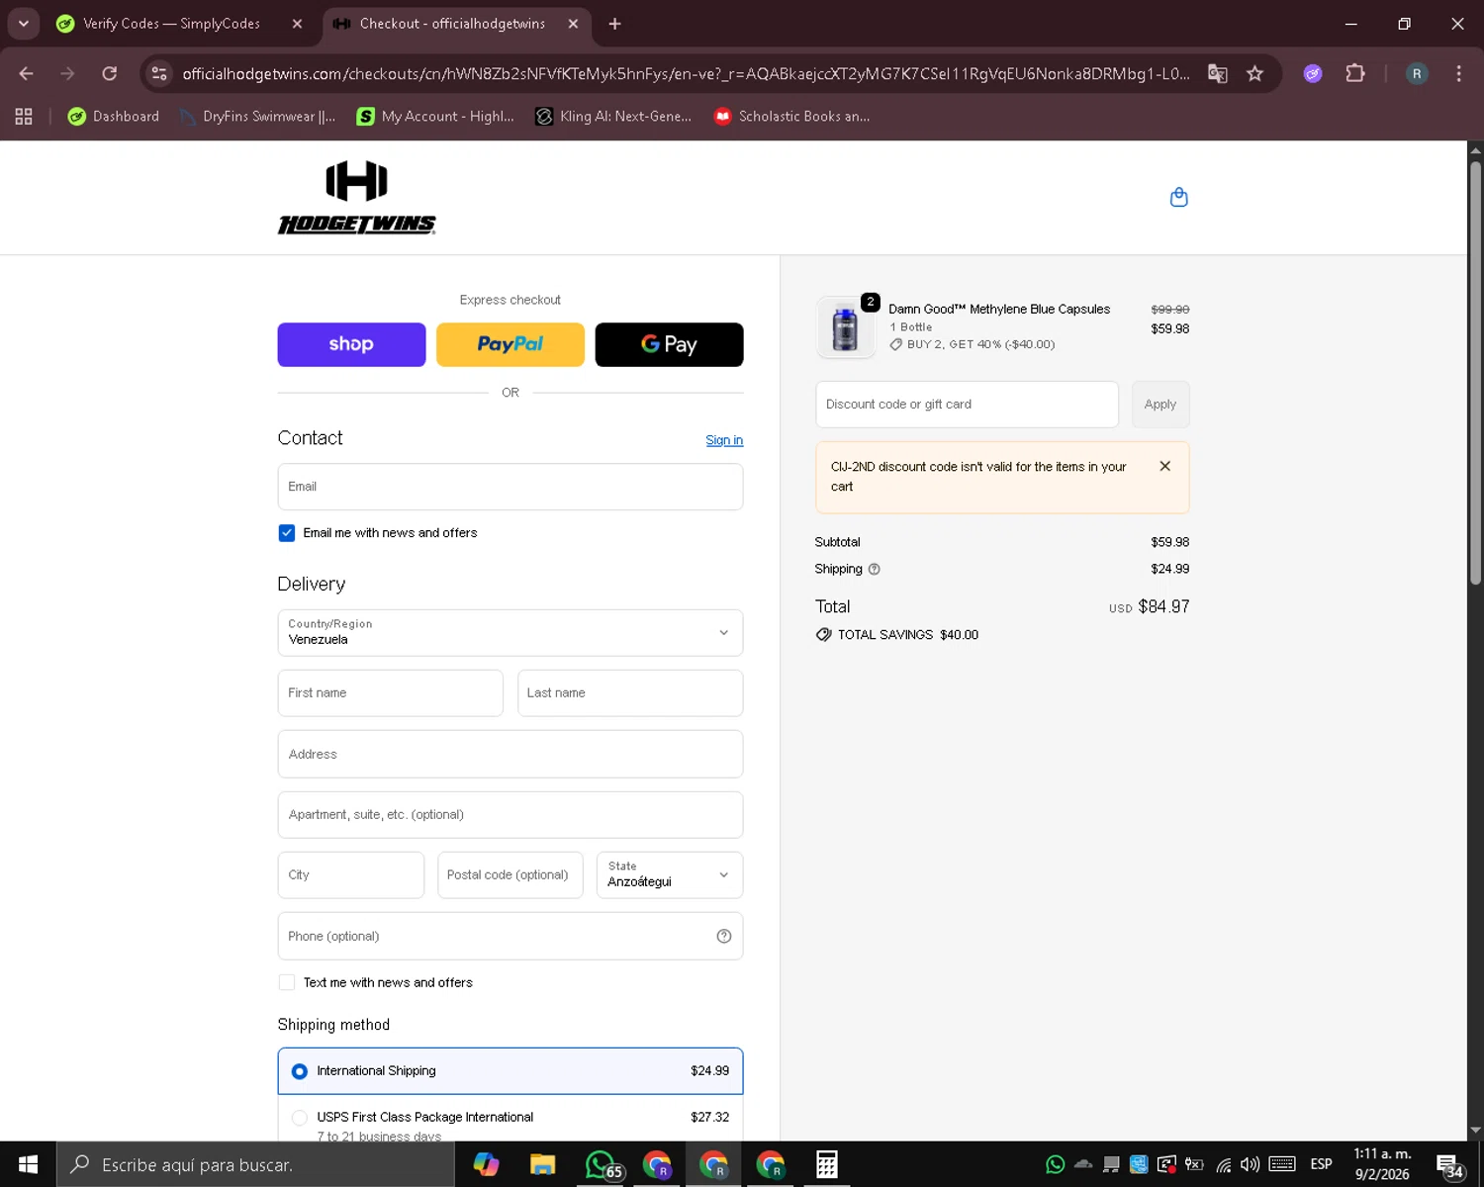This screenshot has width=1484, height=1187.
Task: Open the Scholastic Books bookmark
Action: coord(792,117)
